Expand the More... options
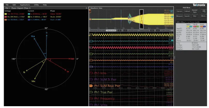The width and height of the screenshot is (209, 108). pyautogui.click(x=204, y=16)
